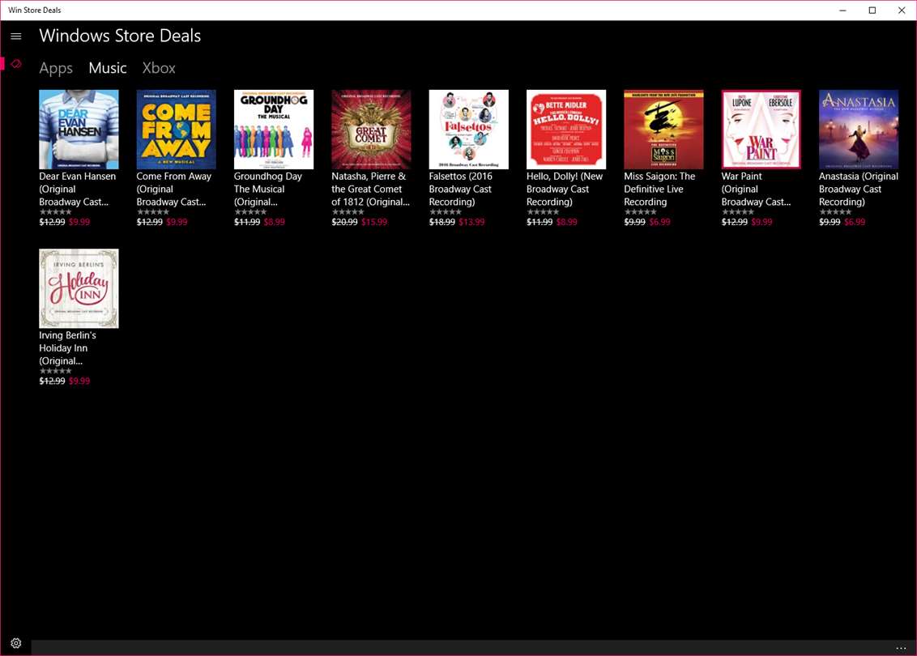This screenshot has width=917, height=656.
Task: Click Irving Berlin's Holiday Inn title
Action: coord(68,348)
